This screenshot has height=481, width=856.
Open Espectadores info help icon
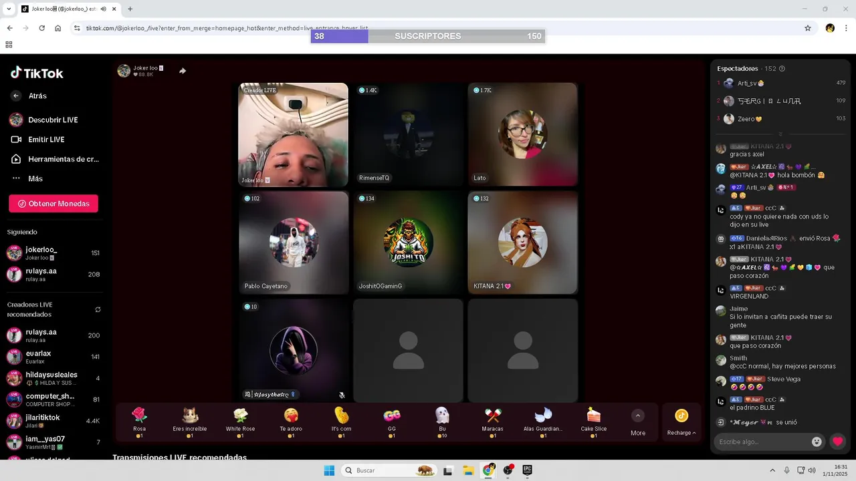(x=782, y=69)
